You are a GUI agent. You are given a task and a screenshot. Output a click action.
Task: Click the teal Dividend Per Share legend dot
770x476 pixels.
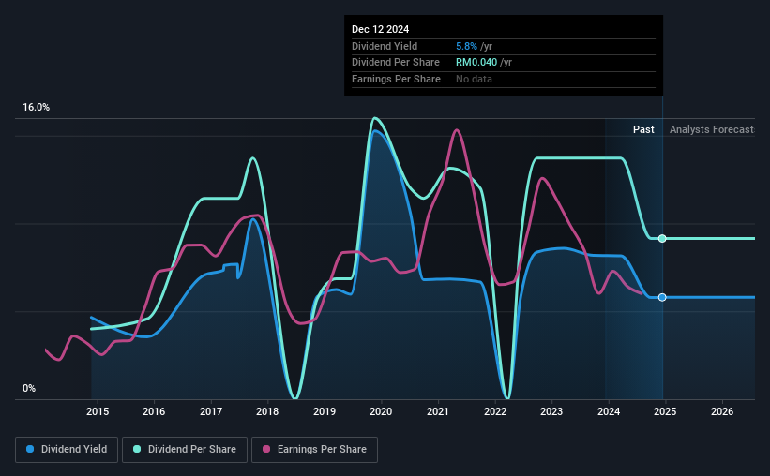coord(137,449)
